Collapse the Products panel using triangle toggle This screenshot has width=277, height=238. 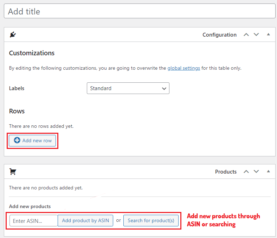[268, 171]
